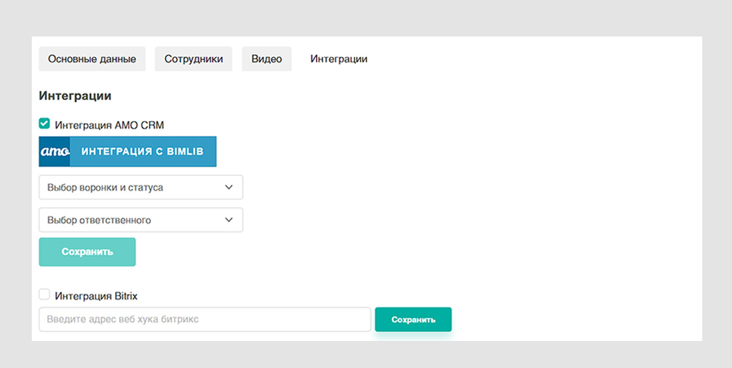Click the chevron arrow in воронки dropdown
This screenshot has height=368, width=732.
229,187
